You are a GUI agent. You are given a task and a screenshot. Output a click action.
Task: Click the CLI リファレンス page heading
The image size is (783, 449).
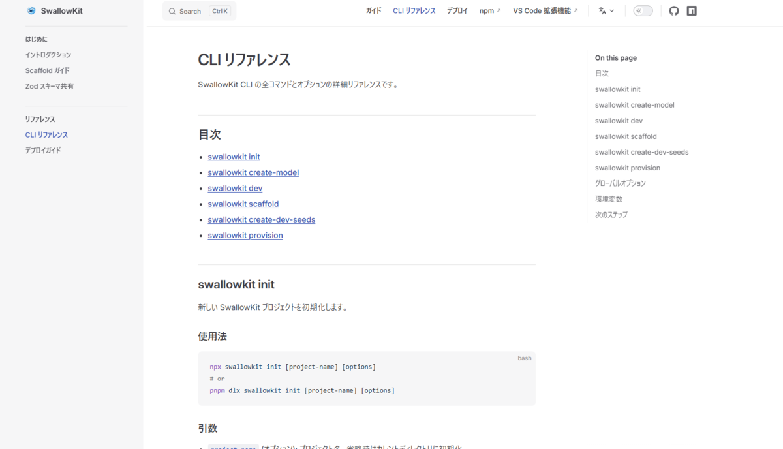click(x=244, y=60)
